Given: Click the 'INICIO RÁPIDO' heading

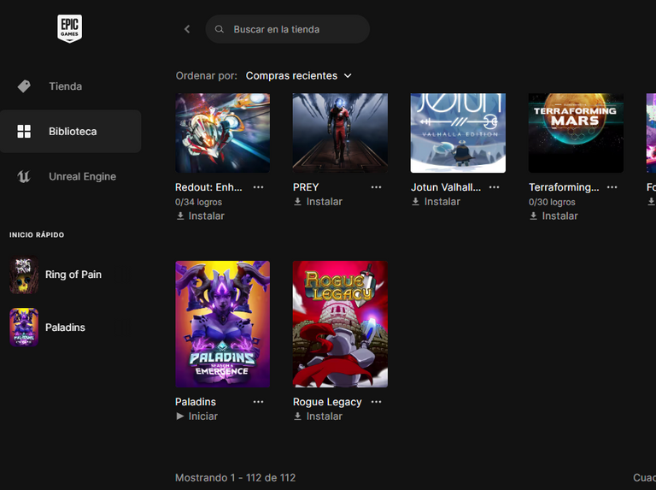Looking at the screenshot, I should (37, 235).
